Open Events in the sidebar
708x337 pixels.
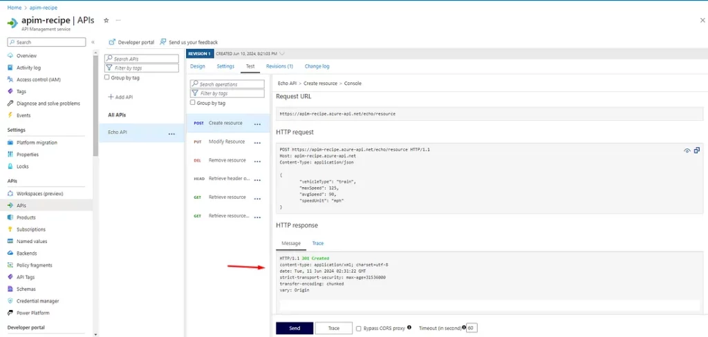point(24,115)
